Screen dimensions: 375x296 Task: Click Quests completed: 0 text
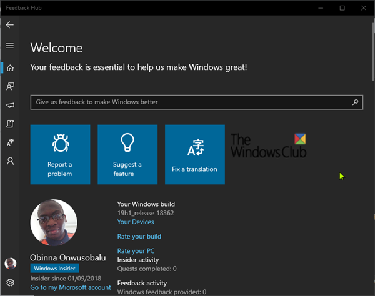coord(147,269)
